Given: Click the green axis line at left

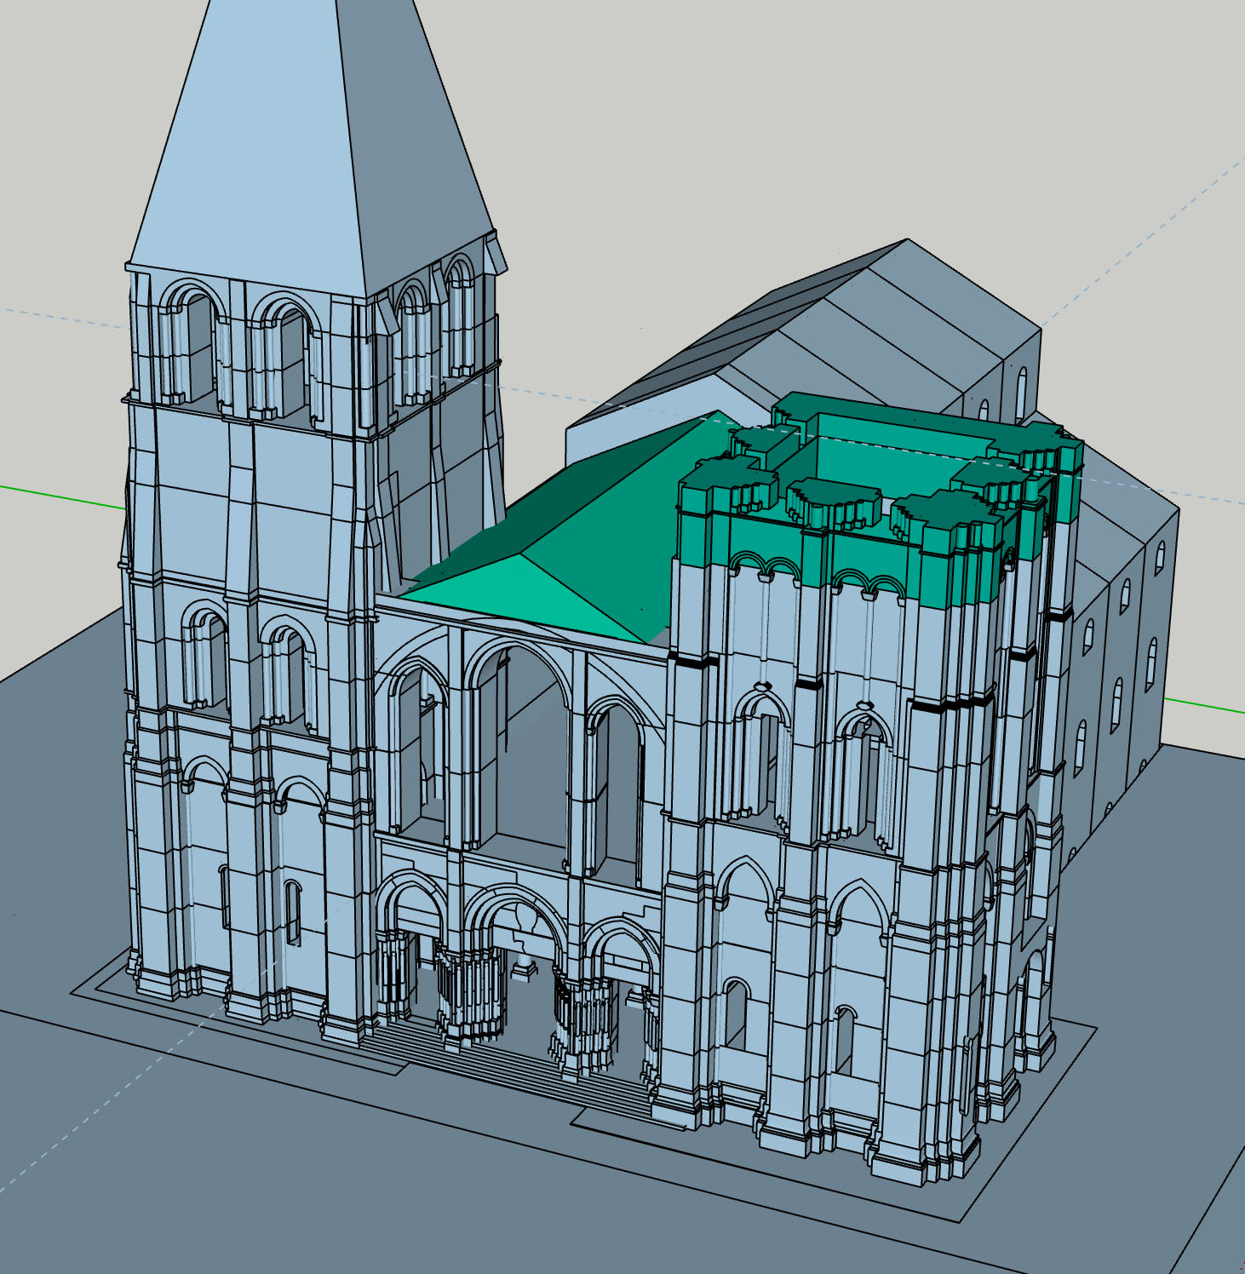Looking at the screenshot, I should [x=61, y=497].
